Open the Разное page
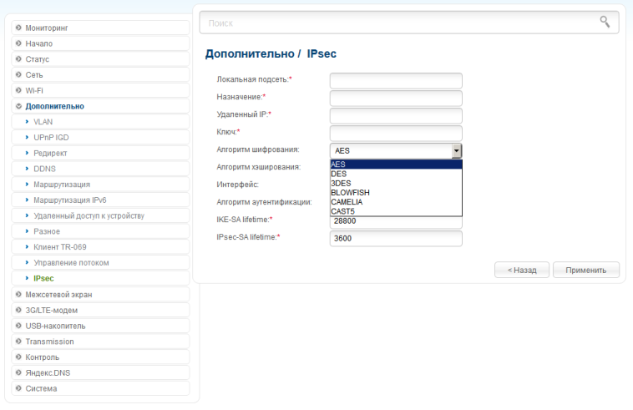 pos(100,231)
